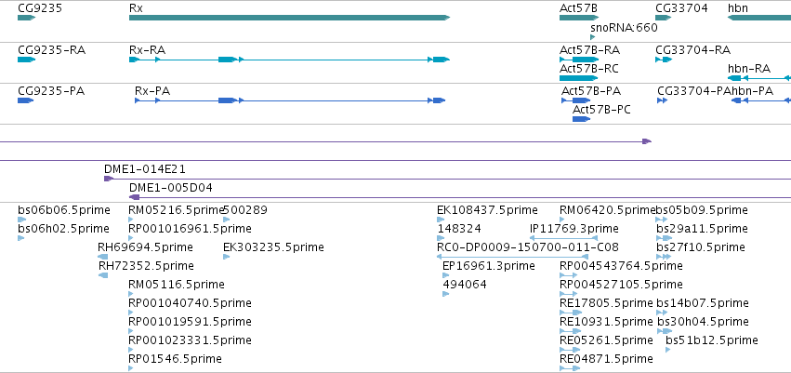Click the hbn gene bar
This screenshot has height=373, width=791.
coord(759,18)
